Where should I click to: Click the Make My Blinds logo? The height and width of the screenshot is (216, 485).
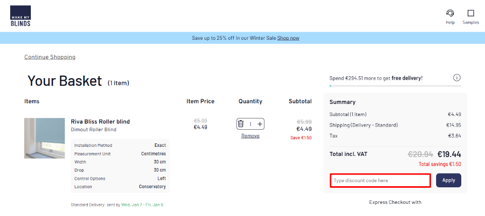[x=20, y=16]
